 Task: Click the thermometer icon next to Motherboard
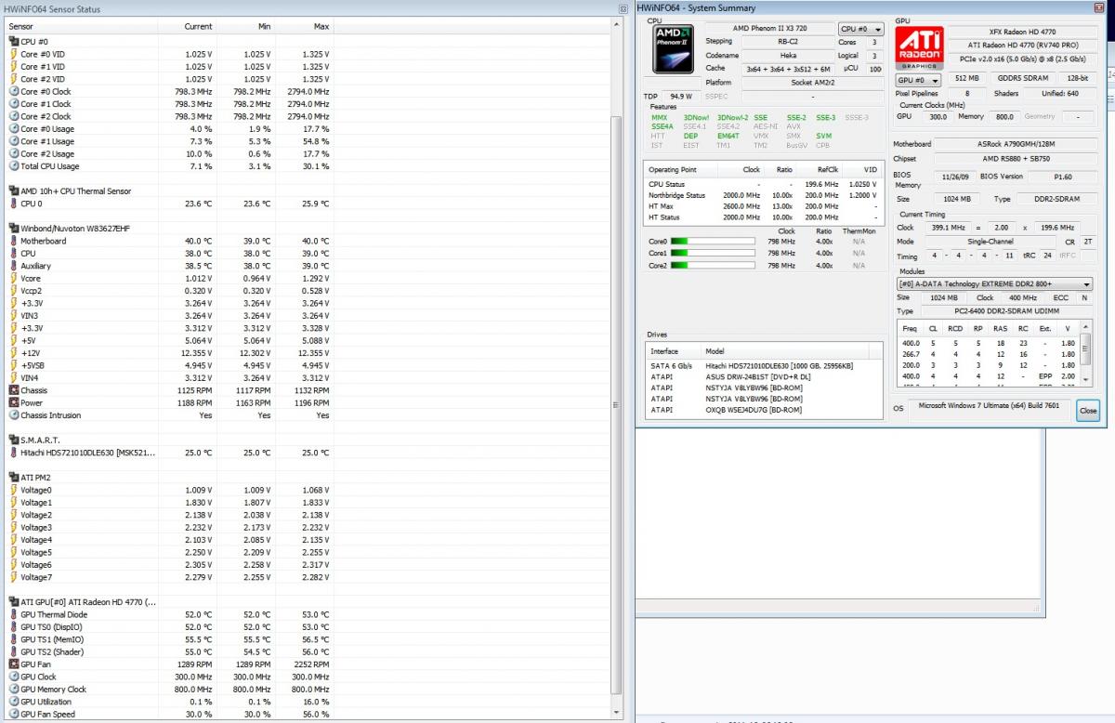13,241
